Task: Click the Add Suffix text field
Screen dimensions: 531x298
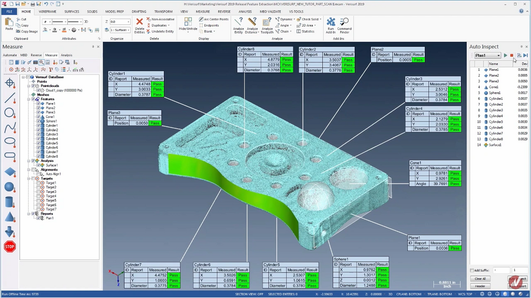Action: point(501,271)
